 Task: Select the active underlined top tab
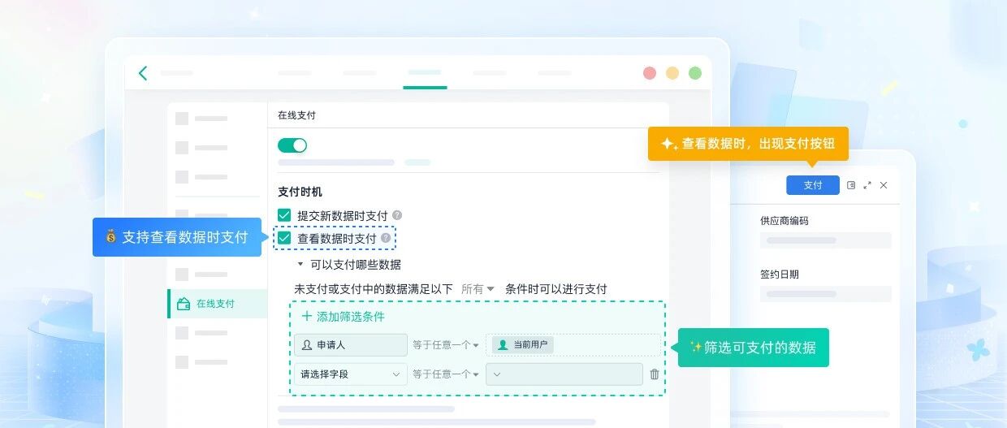(425, 74)
